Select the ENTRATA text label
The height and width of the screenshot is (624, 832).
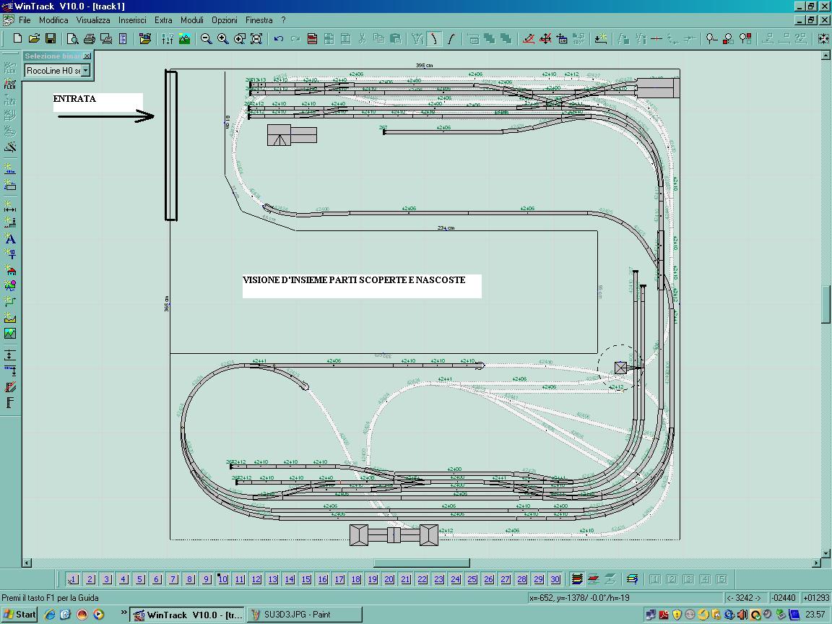coord(74,99)
